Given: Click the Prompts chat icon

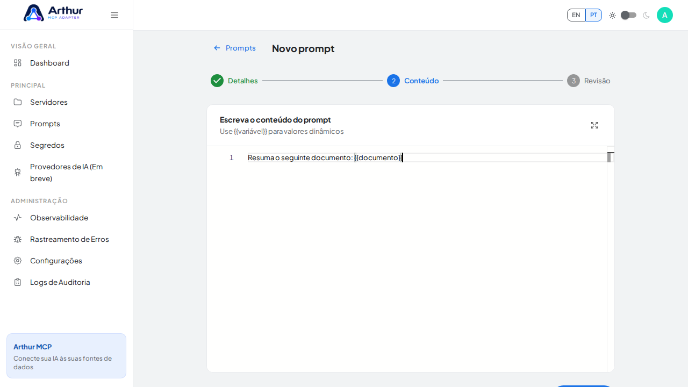Looking at the screenshot, I should coord(18,124).
